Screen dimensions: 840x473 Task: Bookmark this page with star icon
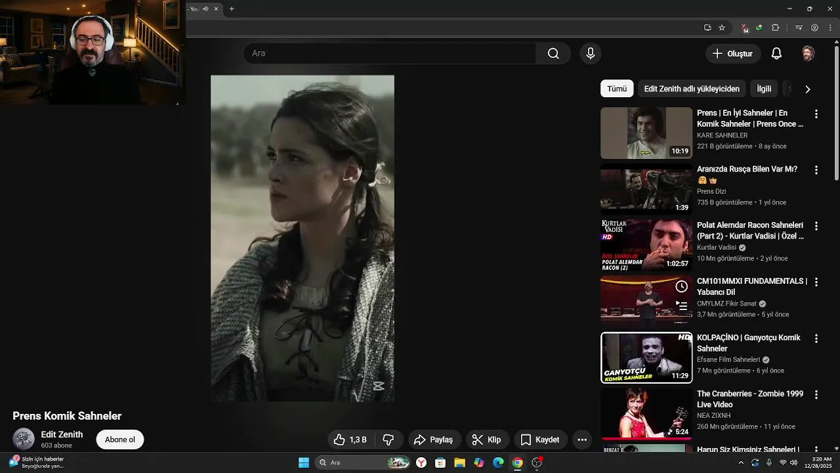pyautogui.click(x=722, y=28)
